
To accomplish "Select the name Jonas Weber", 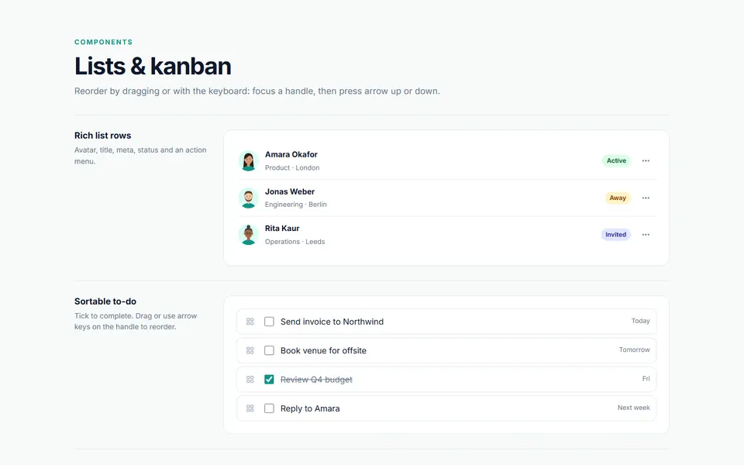I will click(x=290, y=191).
